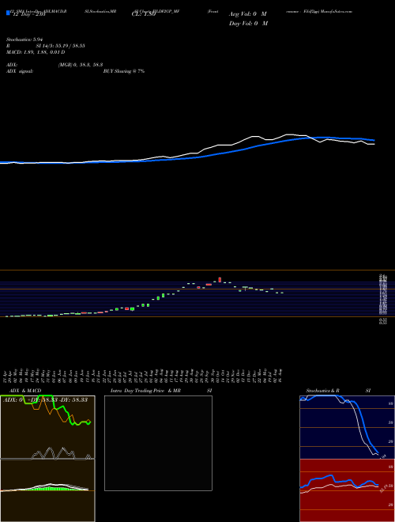The width and height of the screenshot is (395, 522).
Task: Click the 'CL: 1.80' closing value
Action: 144,15
